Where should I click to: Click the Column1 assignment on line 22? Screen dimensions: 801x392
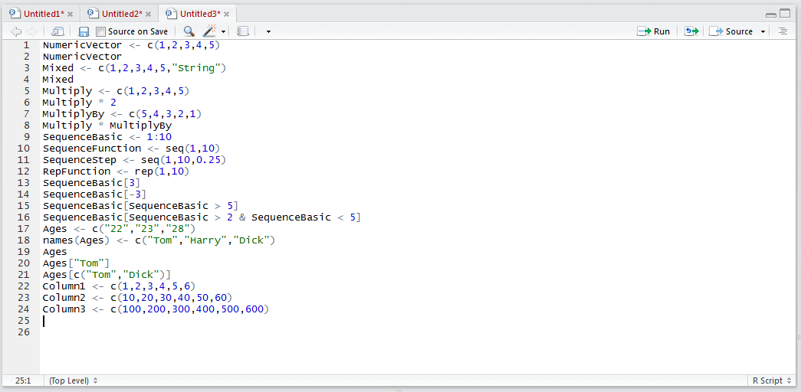119,286
